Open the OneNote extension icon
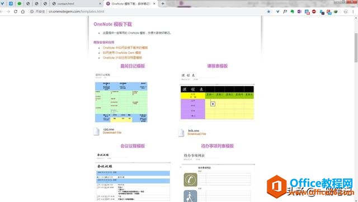 coord(299,11)
